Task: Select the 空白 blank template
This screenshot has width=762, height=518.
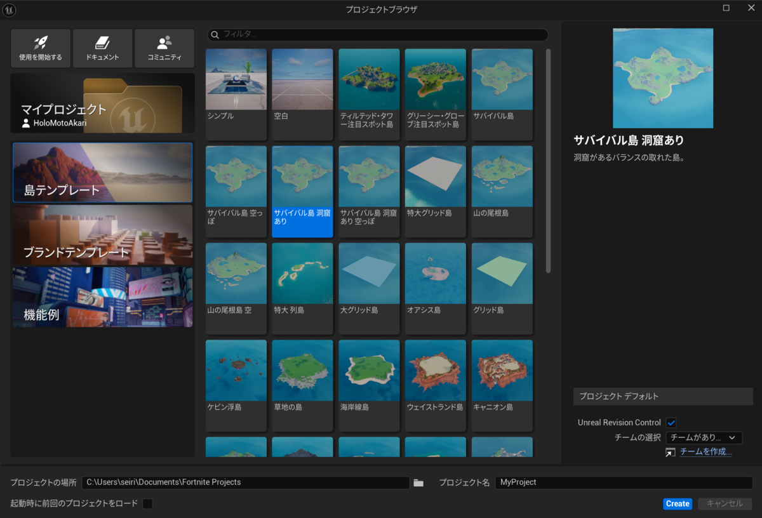Action: click(x=302, y=94)
